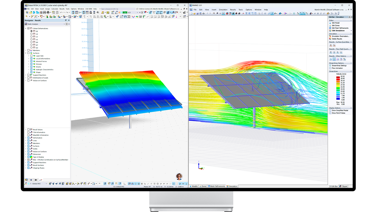Click the Redo arrow in RFEM toolbar
The height and width of the screenshot is (212, 376).
67,12
